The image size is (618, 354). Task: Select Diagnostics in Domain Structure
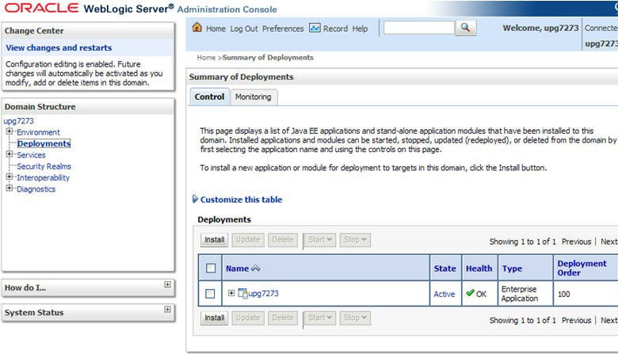pos(36,189)
